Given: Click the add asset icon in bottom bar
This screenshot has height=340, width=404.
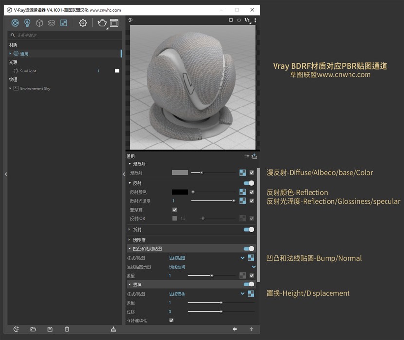Looking at the screenshot, I should pyautogui.click(x=16, y=329).
